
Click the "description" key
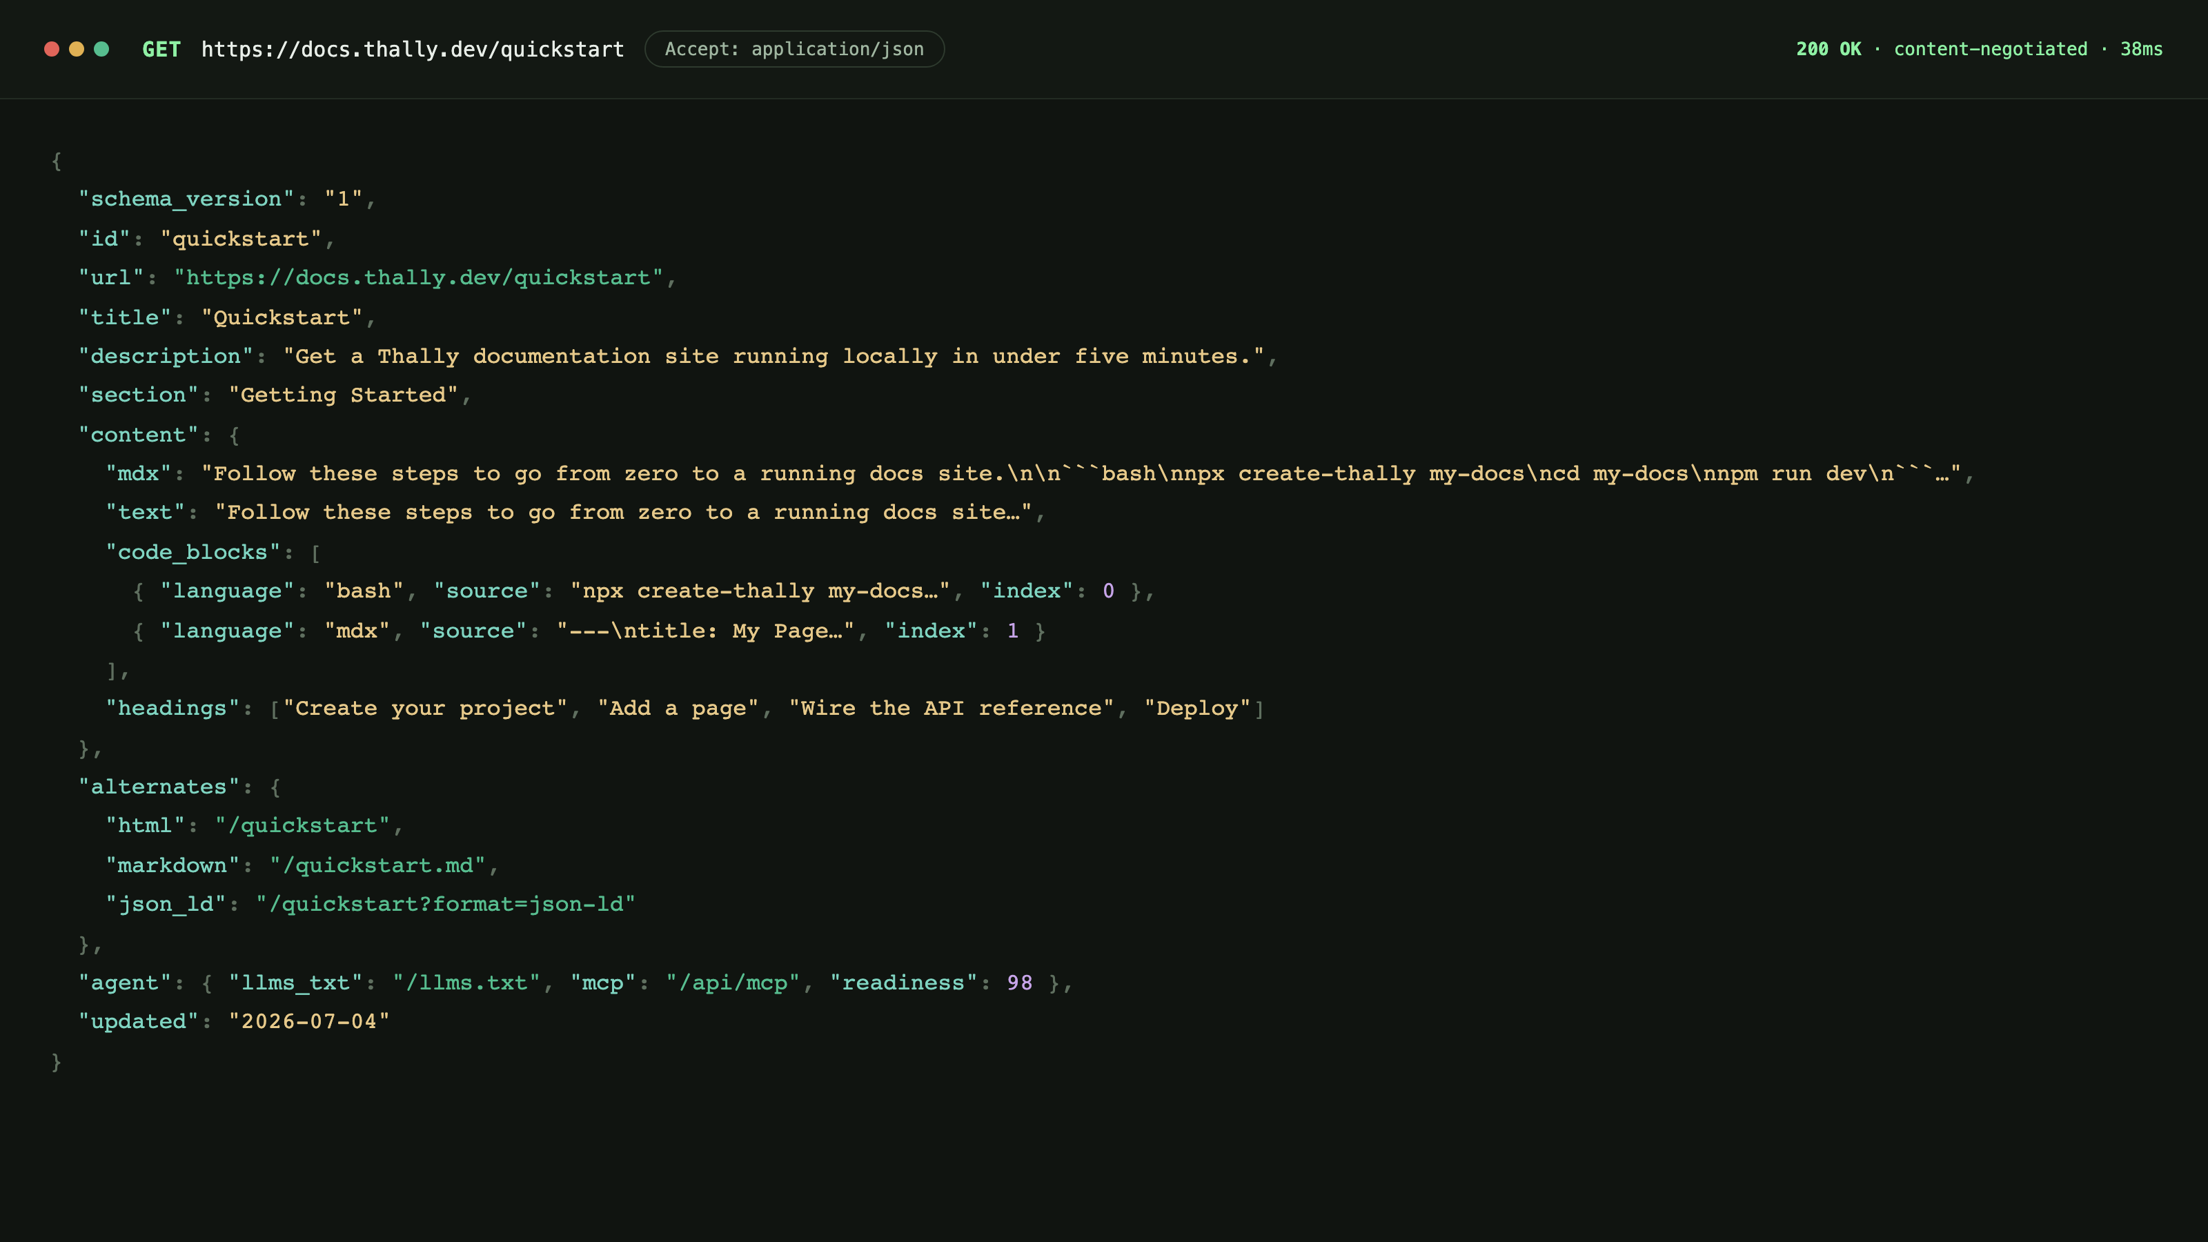point(166,356)
